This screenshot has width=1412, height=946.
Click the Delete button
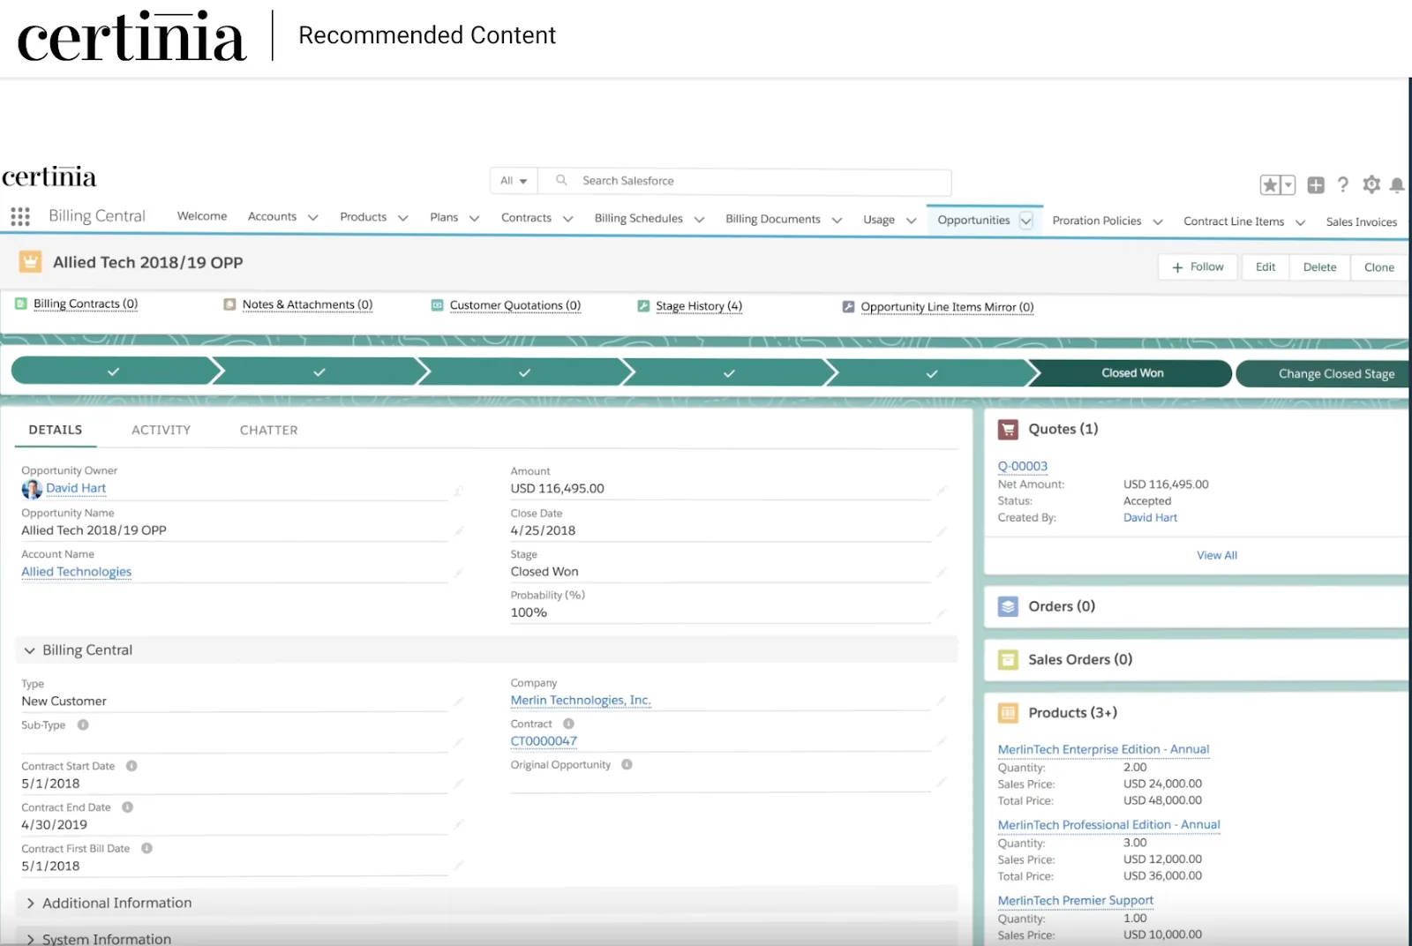coord(1320,267)
